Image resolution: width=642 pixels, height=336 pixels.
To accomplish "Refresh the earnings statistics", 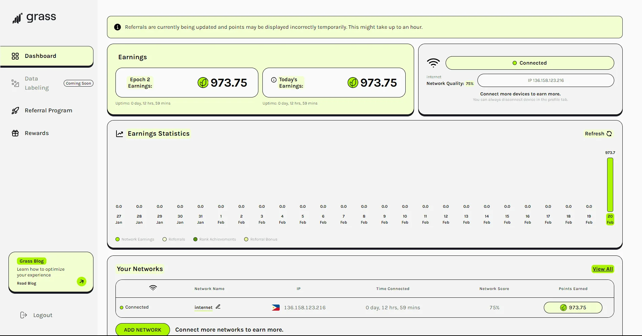I will point(598,134).
